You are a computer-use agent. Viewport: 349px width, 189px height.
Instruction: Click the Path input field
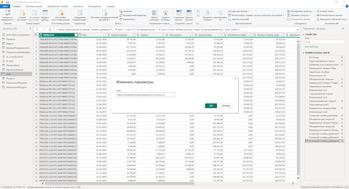point(145,95)
